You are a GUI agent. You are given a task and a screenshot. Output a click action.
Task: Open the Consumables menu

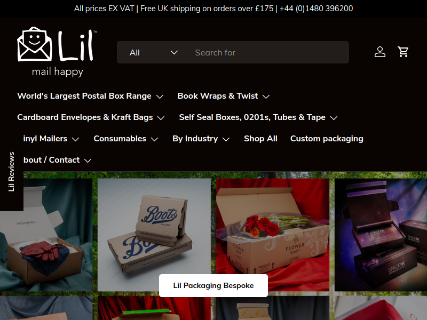click(x=126, y=139)
